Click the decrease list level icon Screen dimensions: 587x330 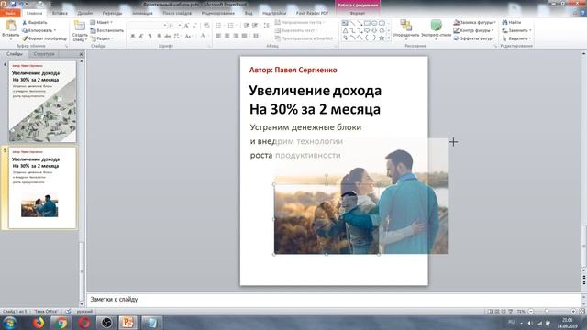(247, 25)
